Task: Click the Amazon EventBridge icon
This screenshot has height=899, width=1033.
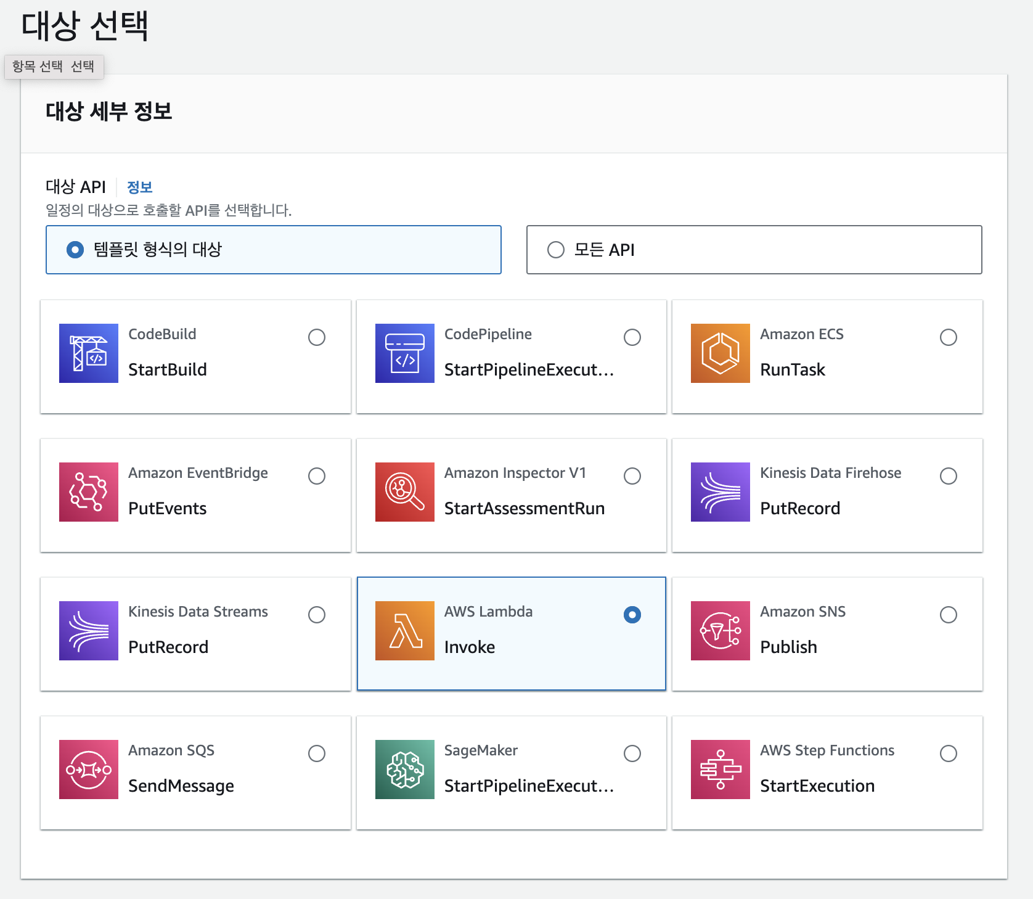Action: pyautogui.click(x=89, y=492)
